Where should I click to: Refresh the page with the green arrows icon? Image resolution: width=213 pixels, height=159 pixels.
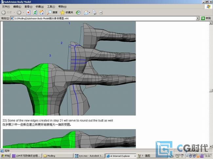(35, 12)
